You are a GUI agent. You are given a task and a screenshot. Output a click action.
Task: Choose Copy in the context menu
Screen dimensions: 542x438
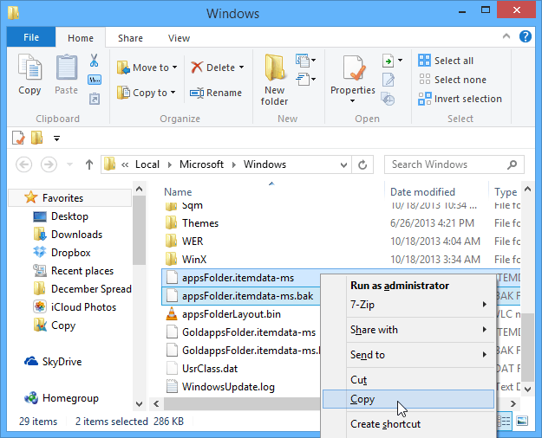click(x=408, y=399)
